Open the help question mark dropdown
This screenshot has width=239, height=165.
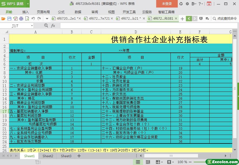tap(201, 4)
